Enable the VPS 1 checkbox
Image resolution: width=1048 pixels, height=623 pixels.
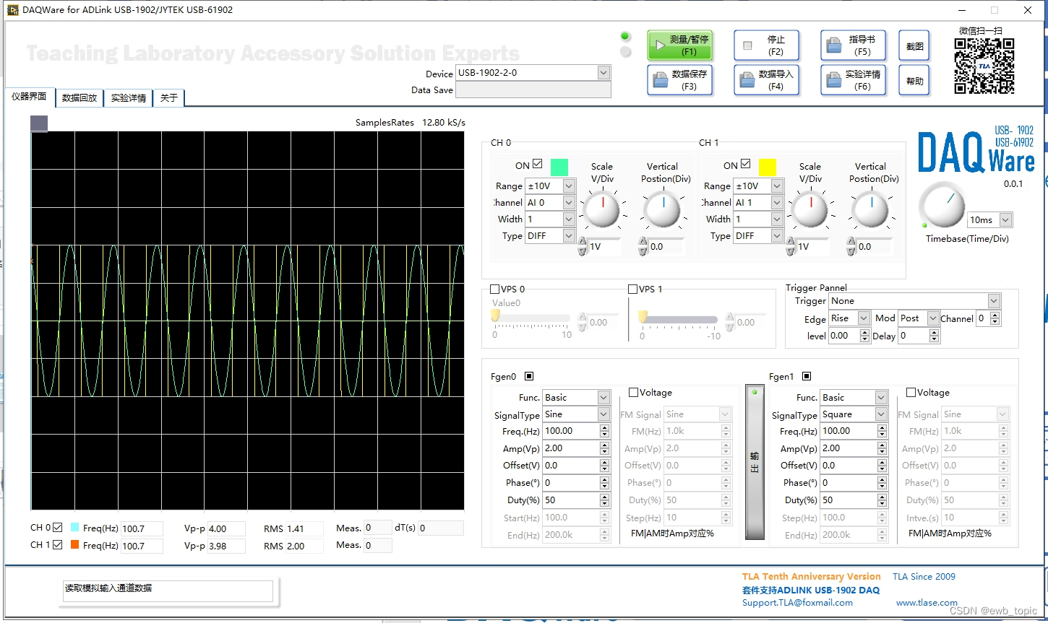click(632, 289)
